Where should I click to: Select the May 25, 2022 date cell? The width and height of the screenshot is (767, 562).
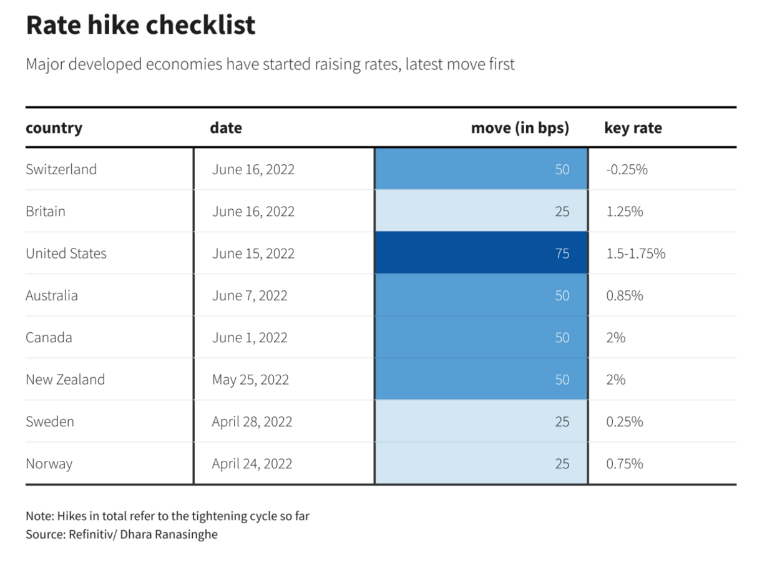pos(250,380)
